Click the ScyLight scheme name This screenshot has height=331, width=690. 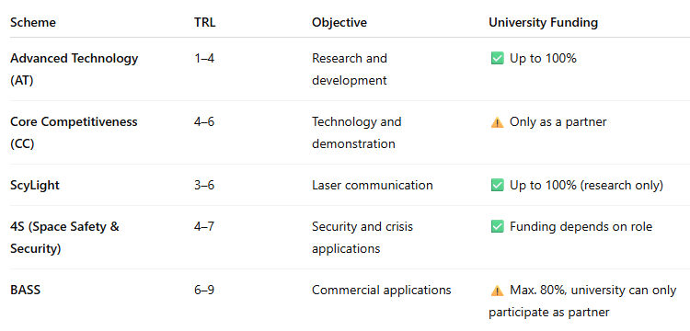tap(35, 186)
